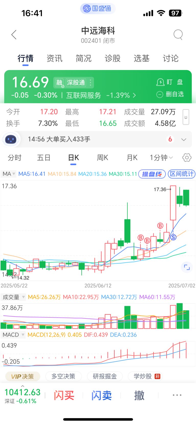Tap the 16:41 clock
The image size is (196, 425).
[x=32, y=13]
